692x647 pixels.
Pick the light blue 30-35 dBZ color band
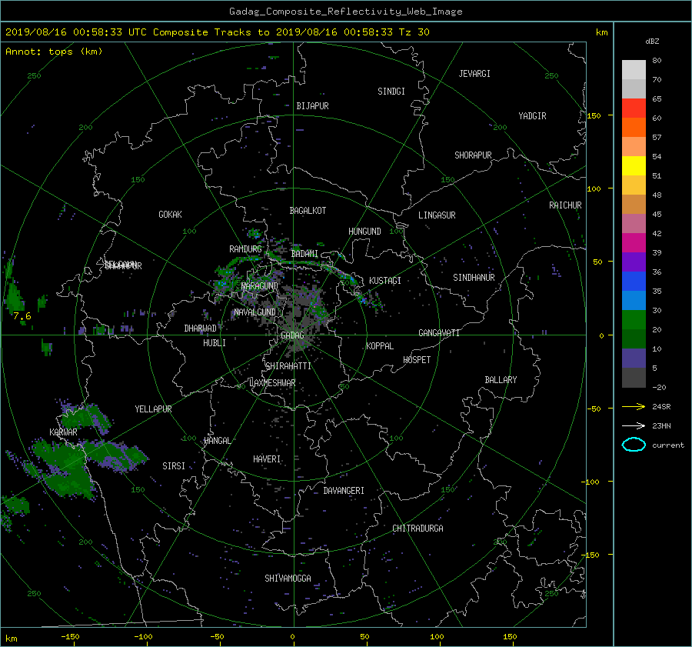click(x=634, y=301)
